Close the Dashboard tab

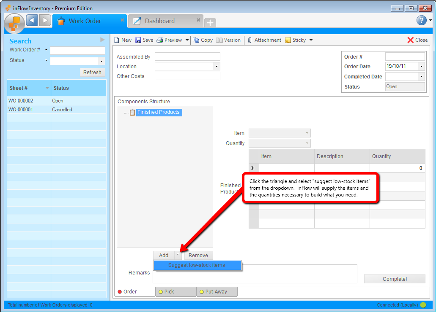point(198,20)
